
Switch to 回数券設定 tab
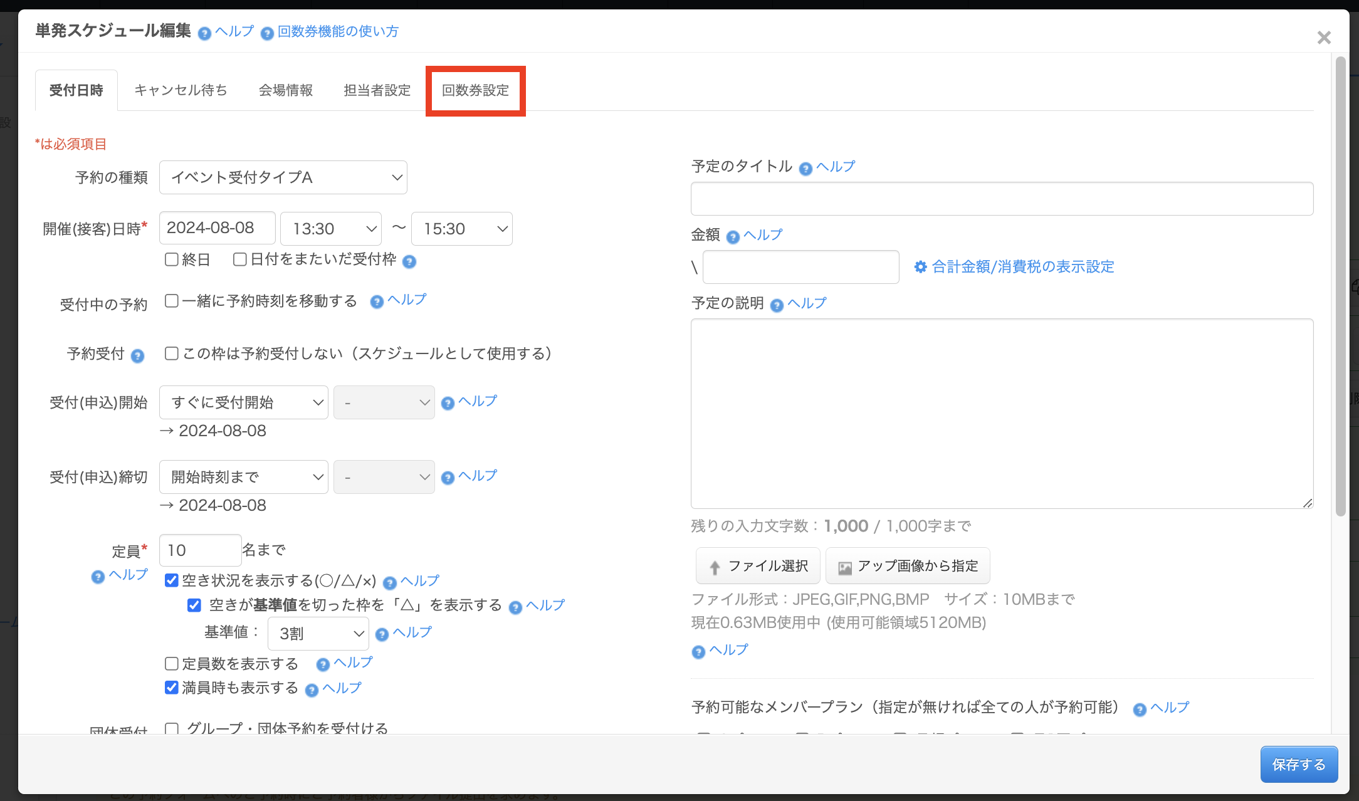(x=475, y=90)
